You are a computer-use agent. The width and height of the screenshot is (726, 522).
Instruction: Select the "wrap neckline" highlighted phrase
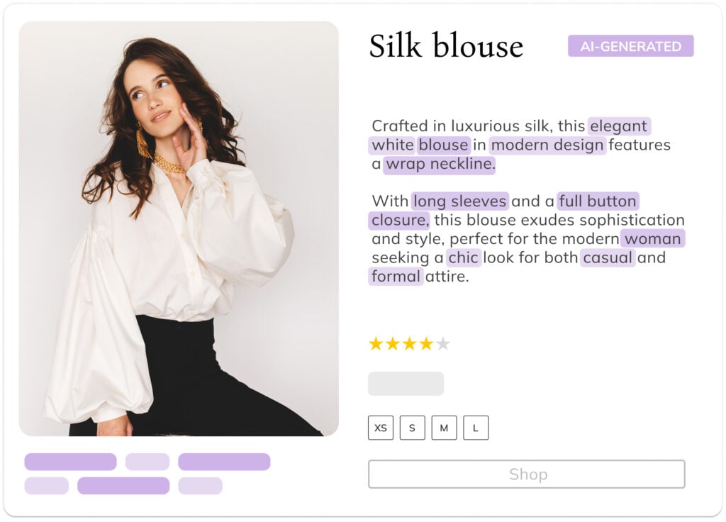(x=440, y=164)
